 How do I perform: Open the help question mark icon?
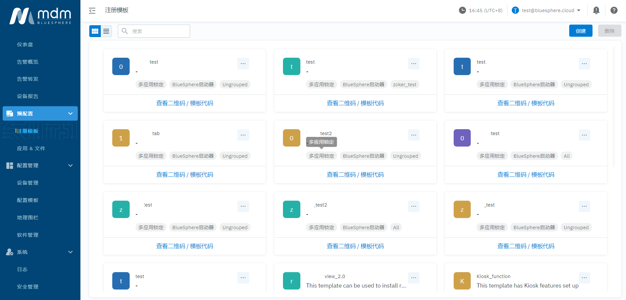tap(614, 10)
